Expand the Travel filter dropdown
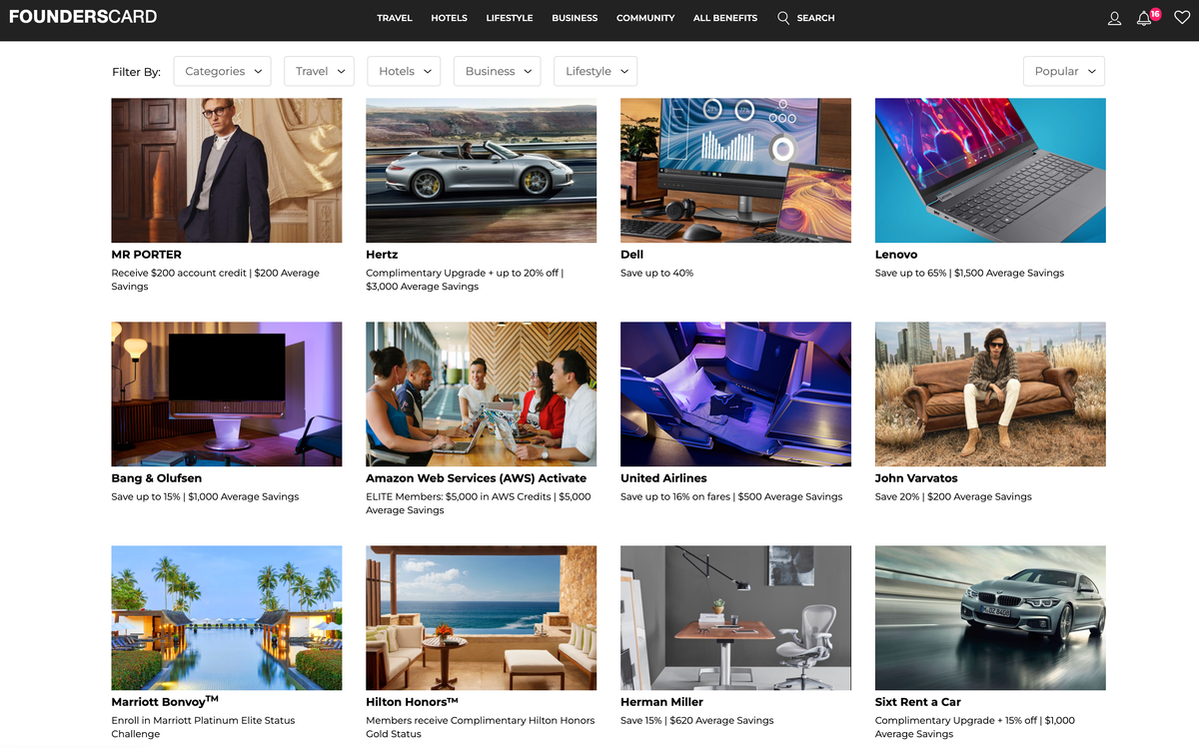This screenshot has height=748, width=1199. click(x=319, y=71)
